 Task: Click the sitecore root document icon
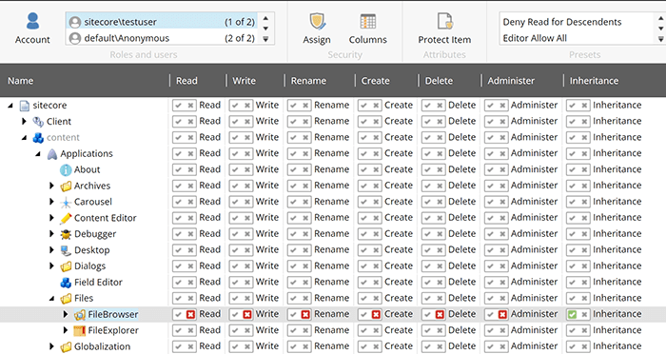[25, 106]
